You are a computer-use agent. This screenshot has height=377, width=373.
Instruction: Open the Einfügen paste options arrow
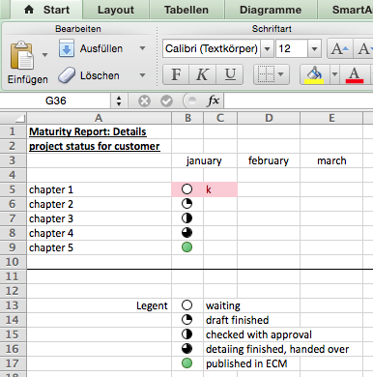point(45,55)
